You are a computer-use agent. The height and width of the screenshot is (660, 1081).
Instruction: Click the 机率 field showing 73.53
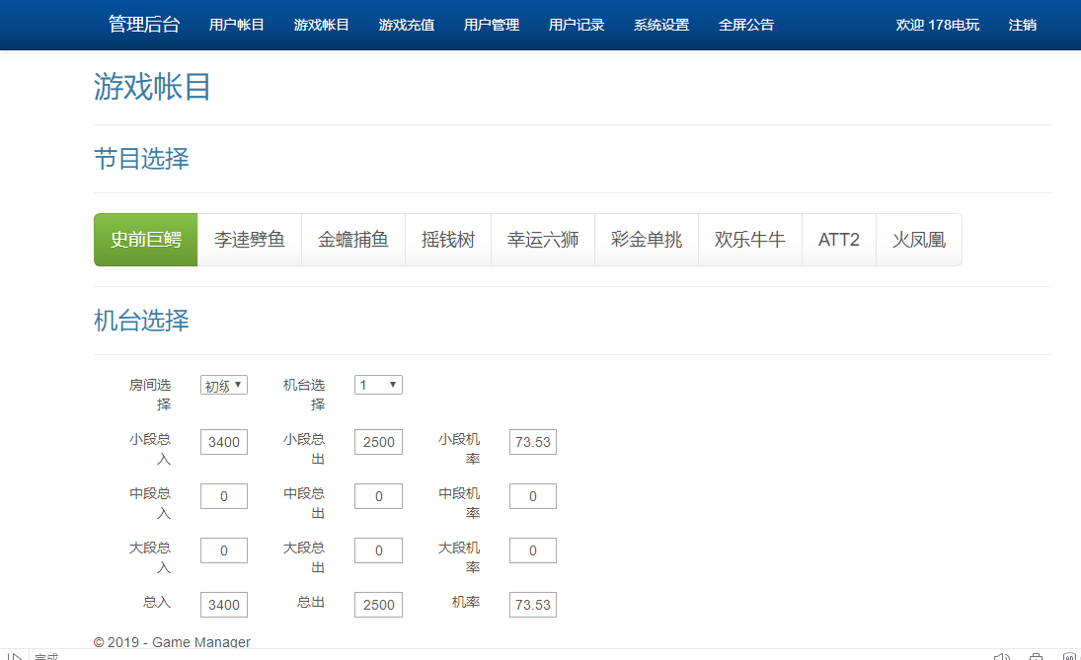tap(532, 604)
